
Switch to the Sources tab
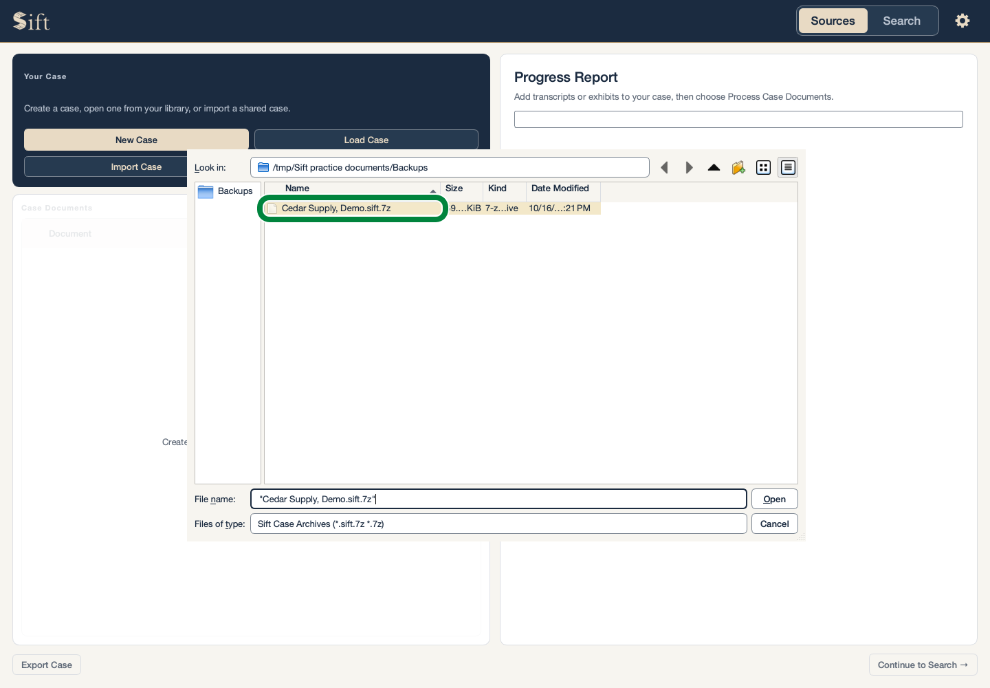(x=833, y=21)
